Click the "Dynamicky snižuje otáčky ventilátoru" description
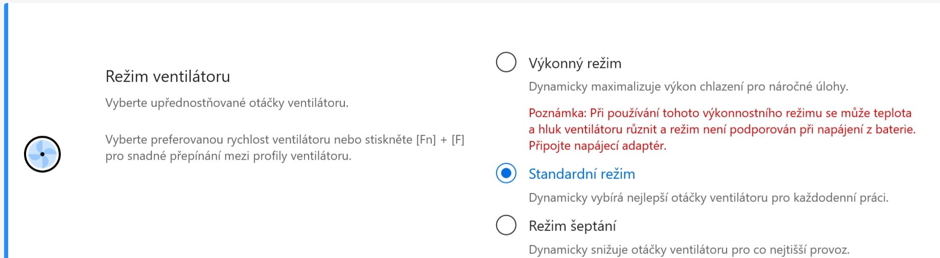This screenshot has height=258, width=940. pos(689,250)
